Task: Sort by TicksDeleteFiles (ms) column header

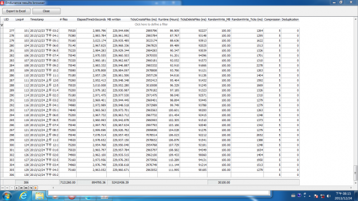Action: [194, 20]
